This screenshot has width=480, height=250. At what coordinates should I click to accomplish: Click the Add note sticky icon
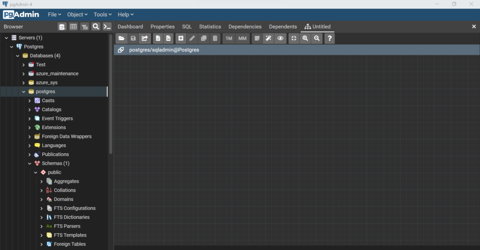coord(257,38)
